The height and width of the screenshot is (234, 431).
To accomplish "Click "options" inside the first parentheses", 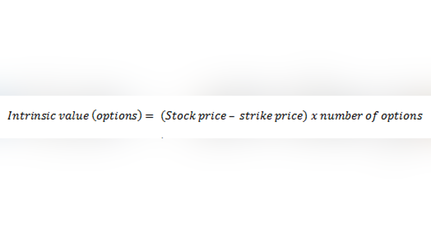I will (x=117, y=117).
